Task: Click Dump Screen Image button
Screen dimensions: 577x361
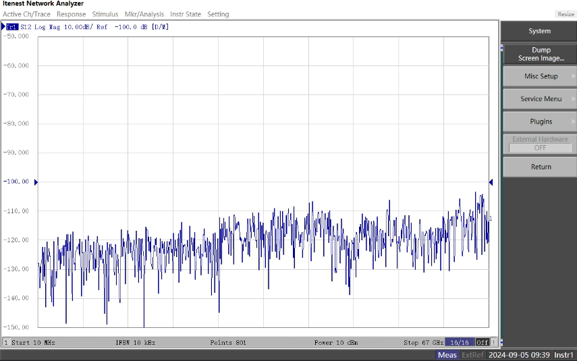Action: [x=540, y=54]
